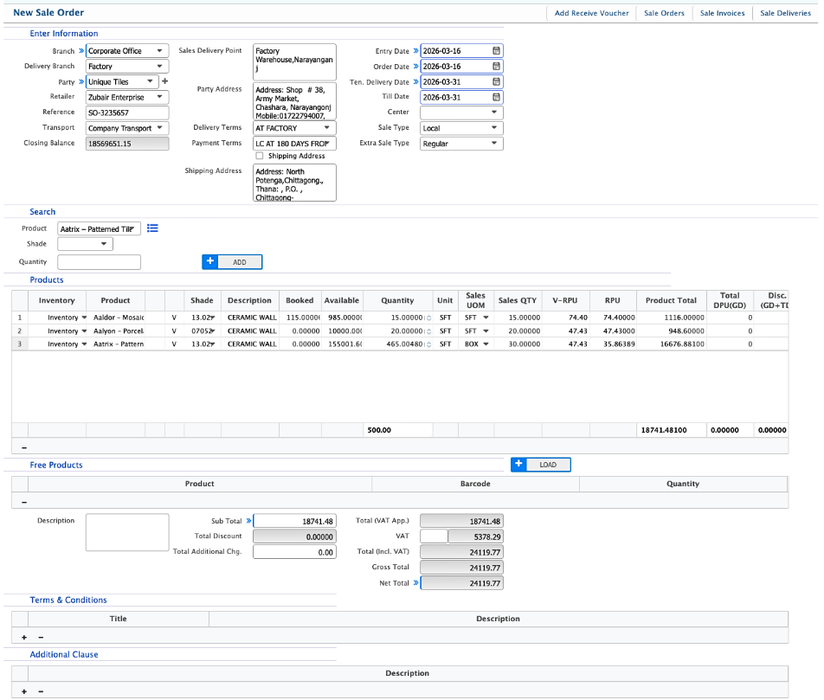Image resolution: width=824 pixels, height=700 pixels.
Task: Open the Delivery Branch dropdown showing Factory
Action: point(127,67)
